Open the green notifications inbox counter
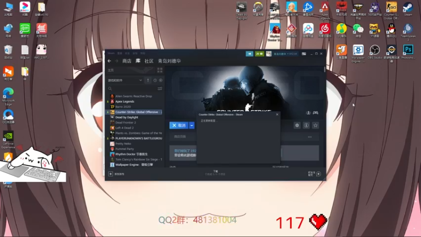The height and width of the screenshot is (237, 421). [x=259, y=54]
